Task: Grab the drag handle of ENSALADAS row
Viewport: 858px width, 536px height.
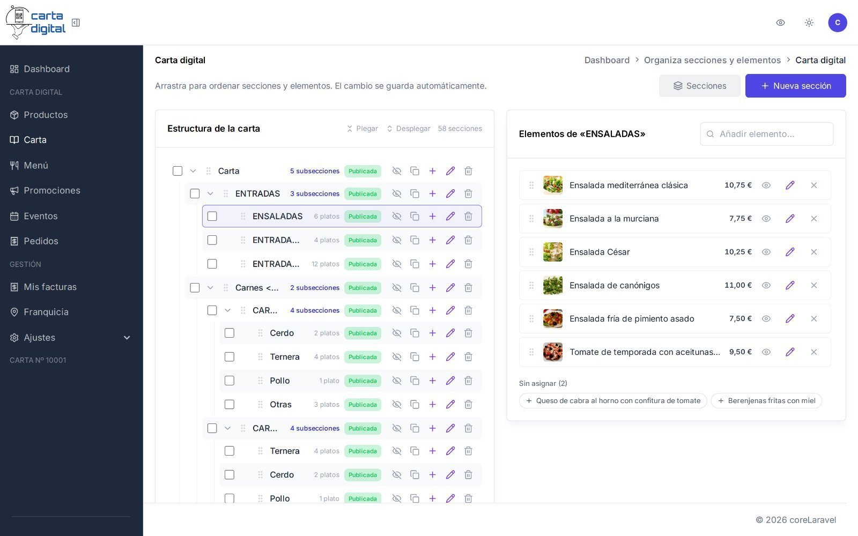Action: coord(243,216)
